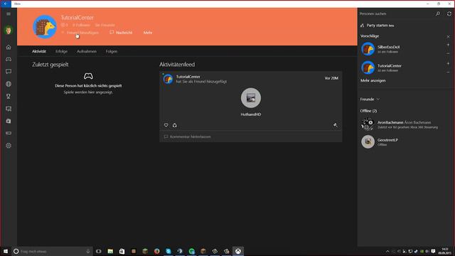This screenshot has height=256, width=455.
Task: Open TutorialCenter name link in feed post
Action: (188, 77)
